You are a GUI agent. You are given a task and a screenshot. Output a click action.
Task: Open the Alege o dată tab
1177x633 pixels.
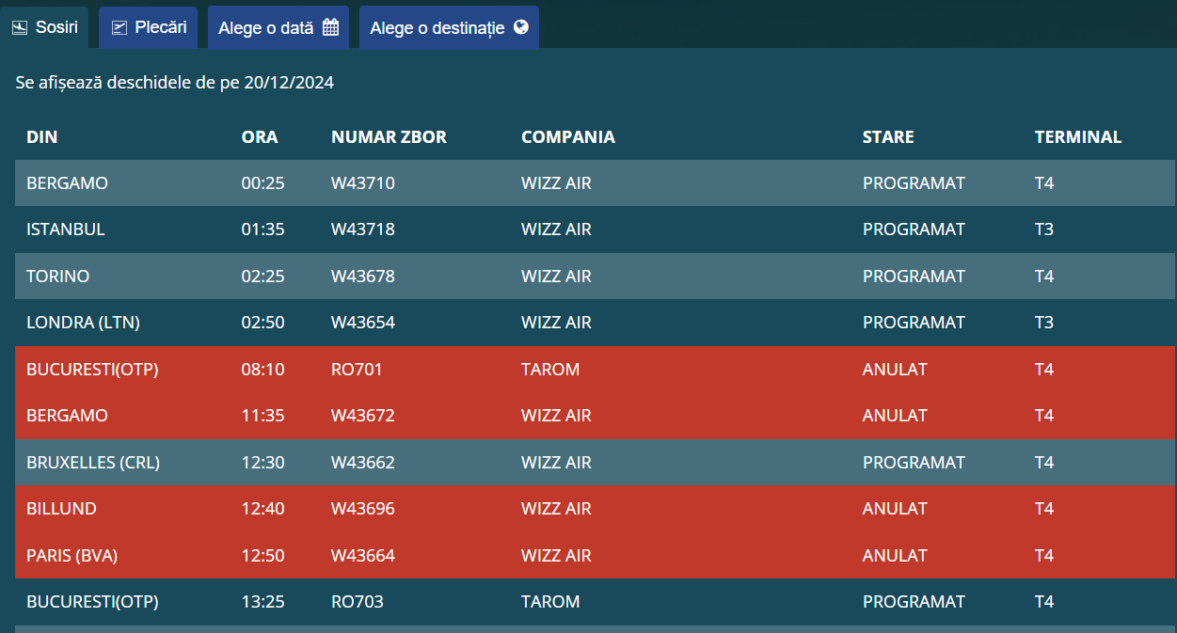pyautogui.click(x=278, y=27)
